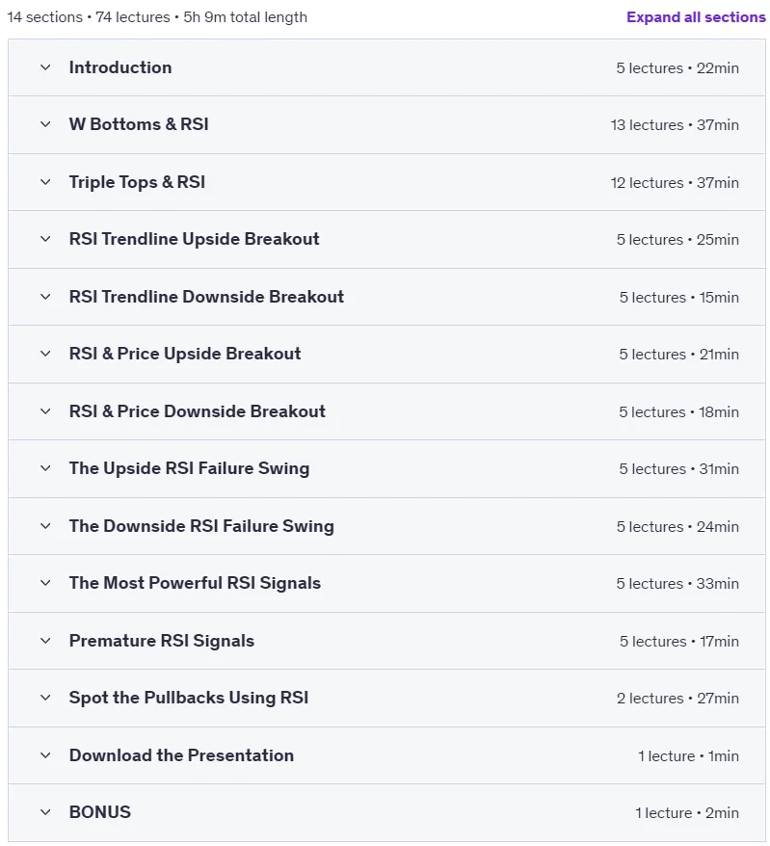Click the Download the Presentation title
The image size is (770, 846).
click(x=181, y=755)
